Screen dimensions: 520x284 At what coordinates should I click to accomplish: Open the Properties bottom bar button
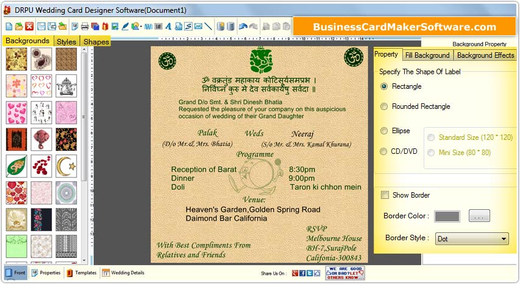click(x=46, y=272)
